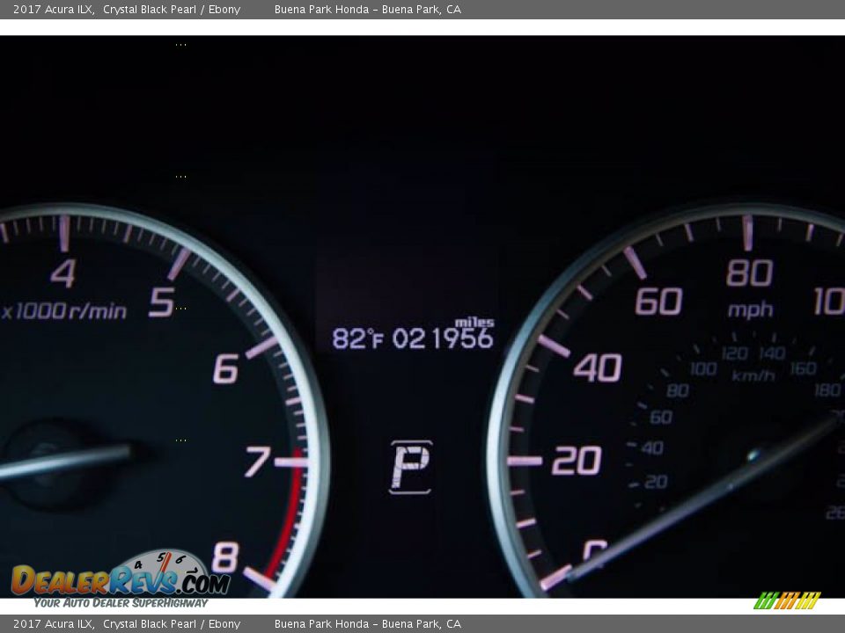Click the DealerRevs.com logo

120,580
